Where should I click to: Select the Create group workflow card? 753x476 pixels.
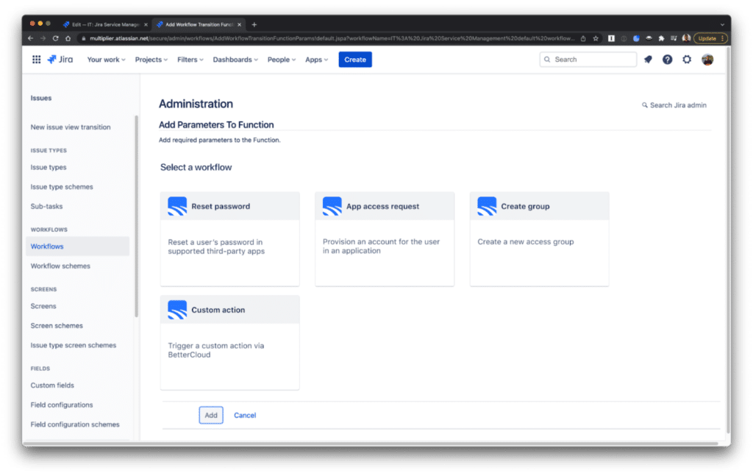(x=539, y=239)
